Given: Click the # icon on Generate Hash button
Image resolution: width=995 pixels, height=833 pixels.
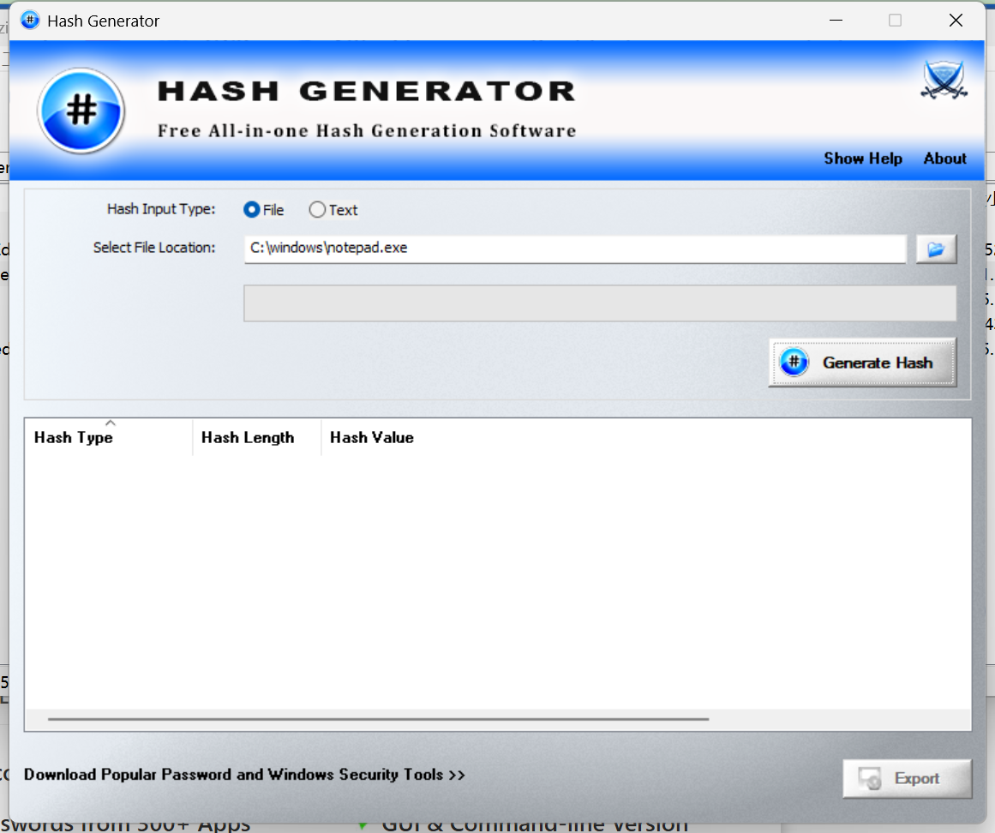Looking at the screenshot, I should pos(794,362).
